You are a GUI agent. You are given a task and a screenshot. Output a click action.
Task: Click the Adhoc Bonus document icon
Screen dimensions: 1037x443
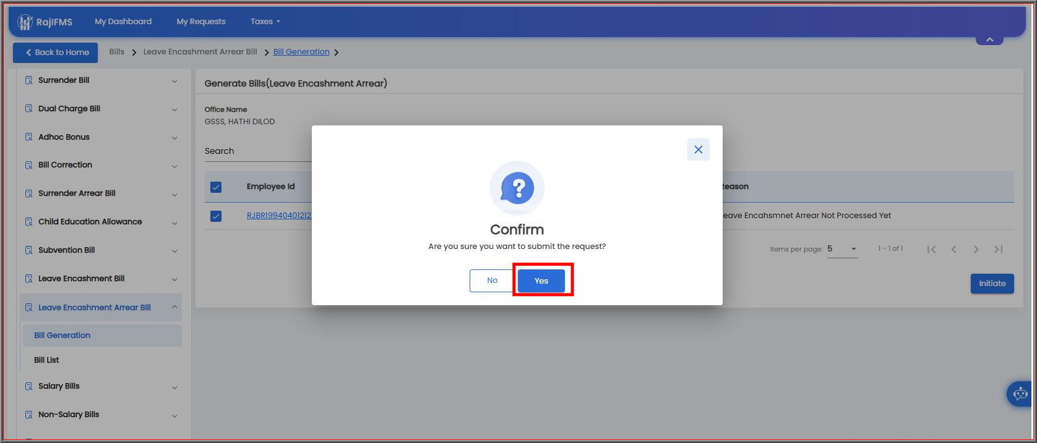28,137
